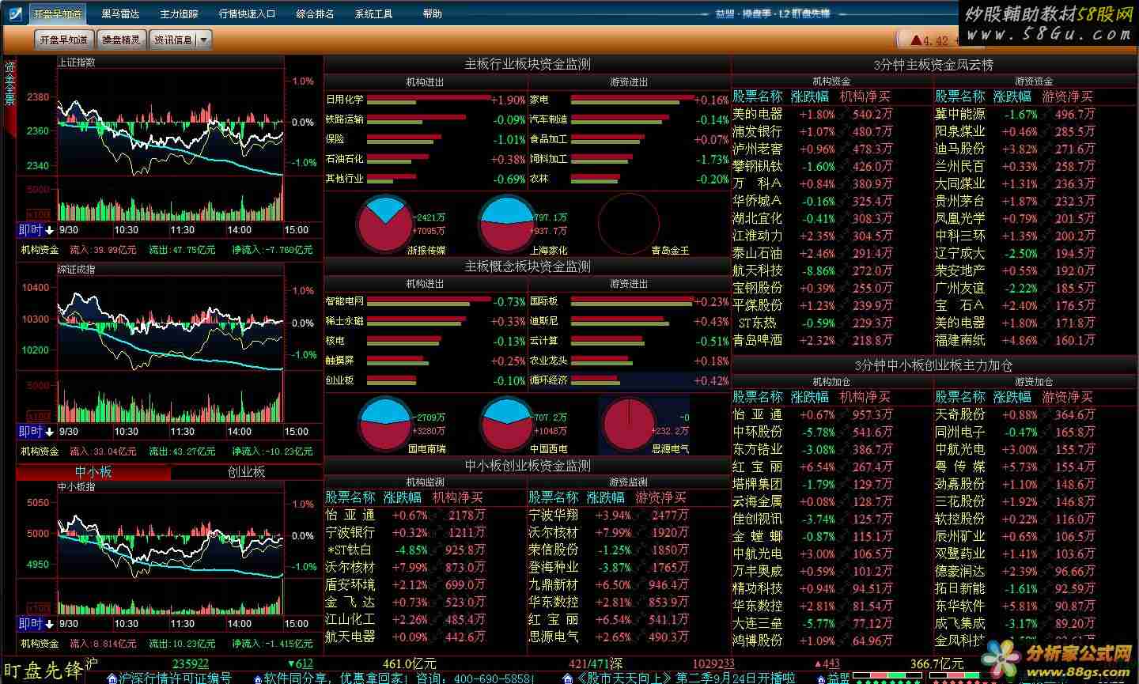Click the icon before 《股市天天向上》 ticker message
The image size is (1139, 684).
(568, 678)
